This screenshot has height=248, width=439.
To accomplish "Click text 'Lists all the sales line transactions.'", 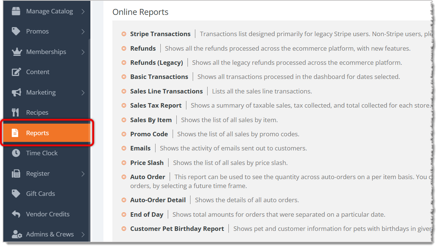I will [x=262, y=91].
